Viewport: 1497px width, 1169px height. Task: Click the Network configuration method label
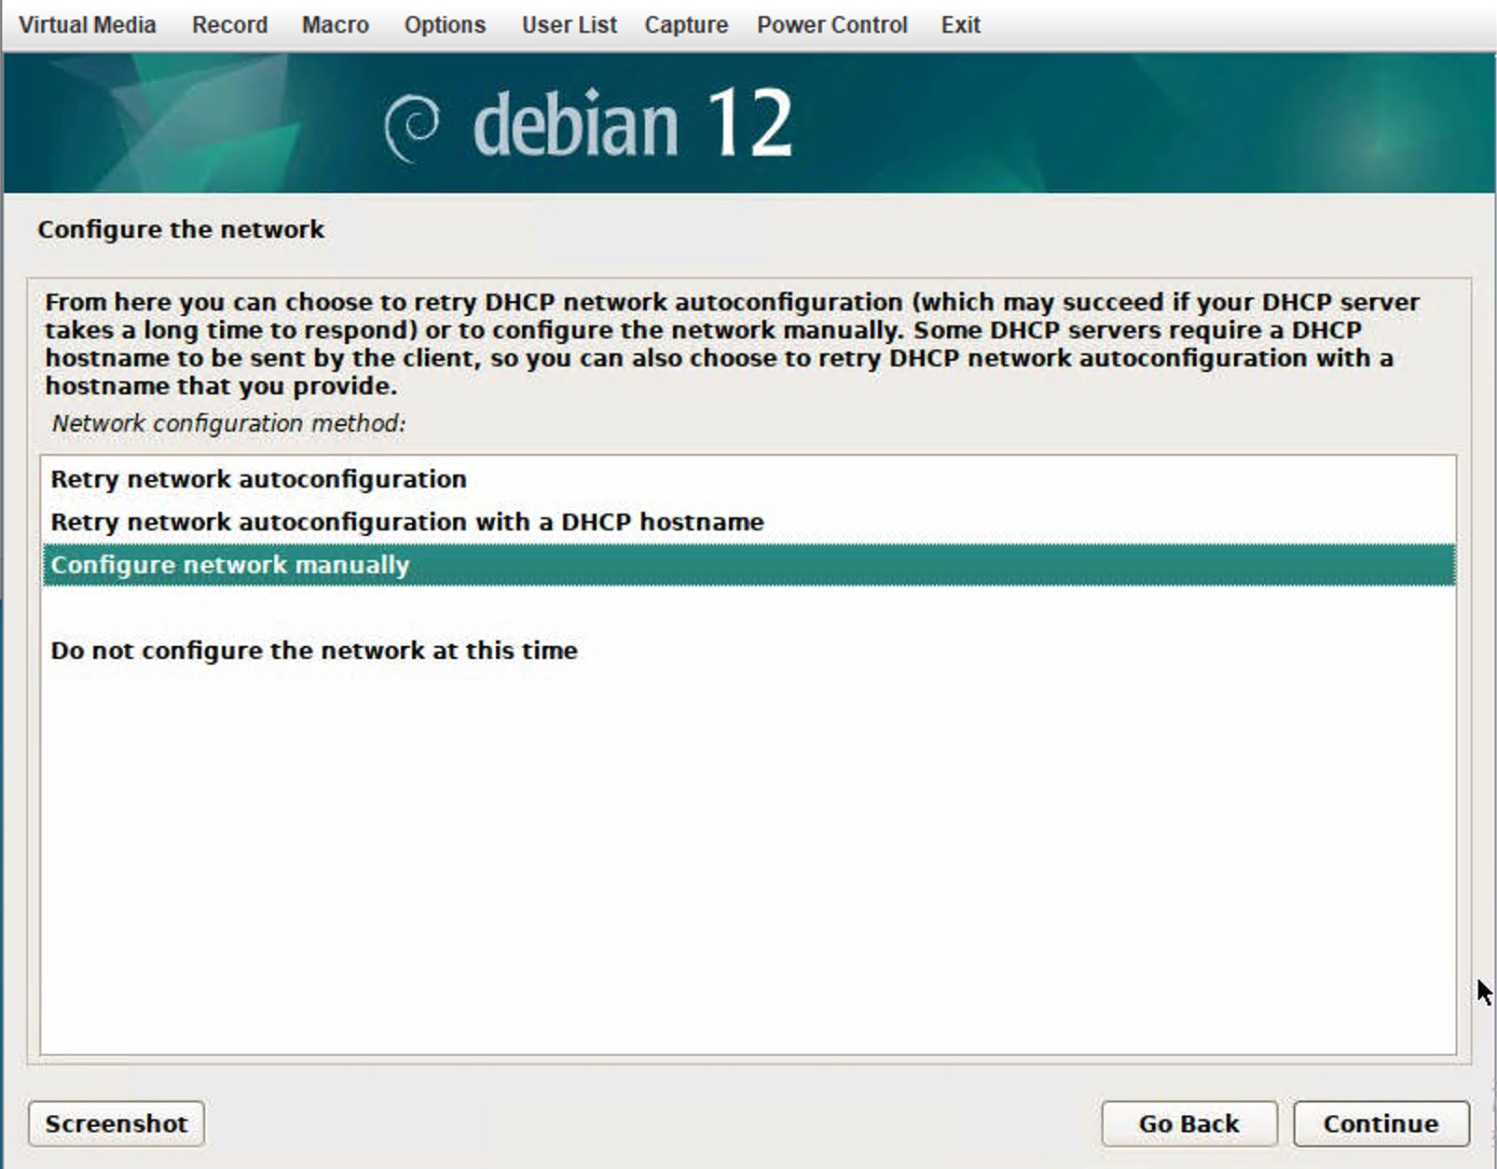pos(228,423)
